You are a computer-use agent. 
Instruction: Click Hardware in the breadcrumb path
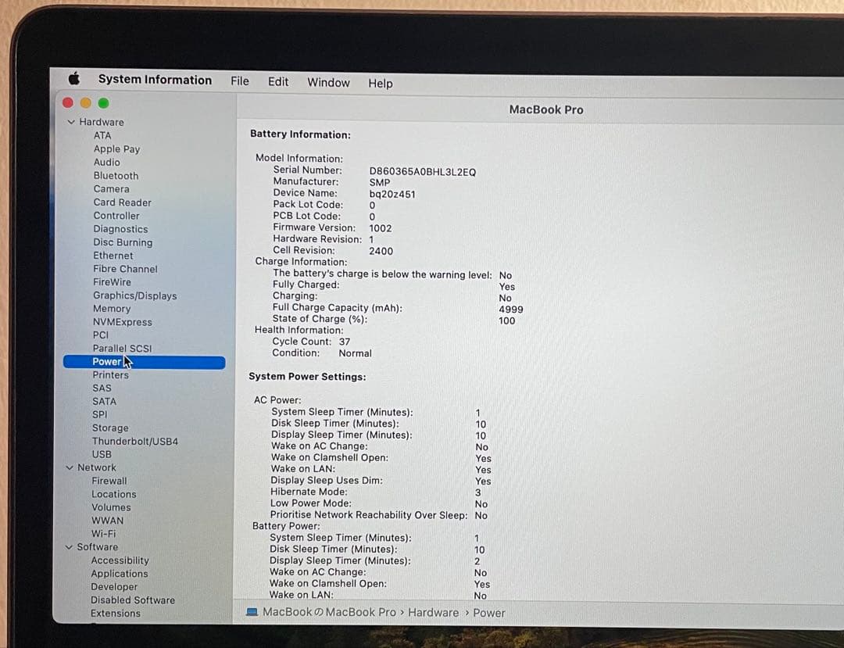coord(433,613)
